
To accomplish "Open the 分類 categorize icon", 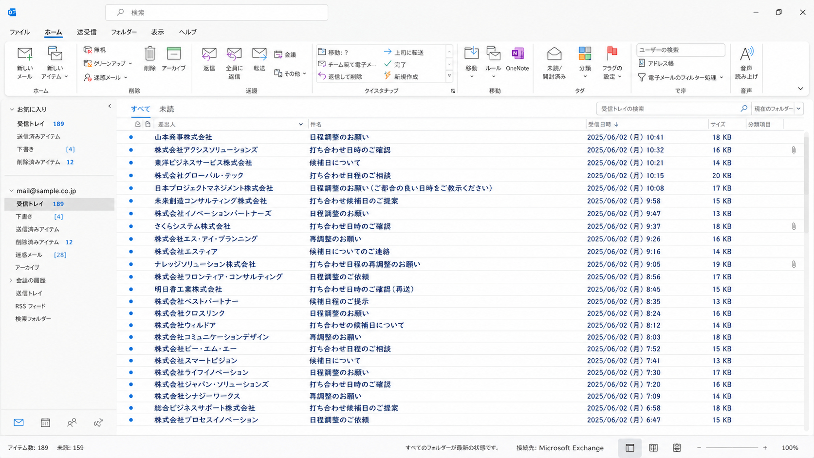I will (x=585, y=54).
